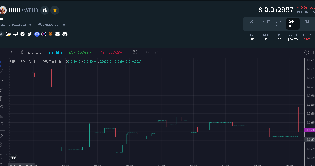Select the patterns tool
Screen dimensions: 315x166
pyautogui.click(x=2, y=107)
